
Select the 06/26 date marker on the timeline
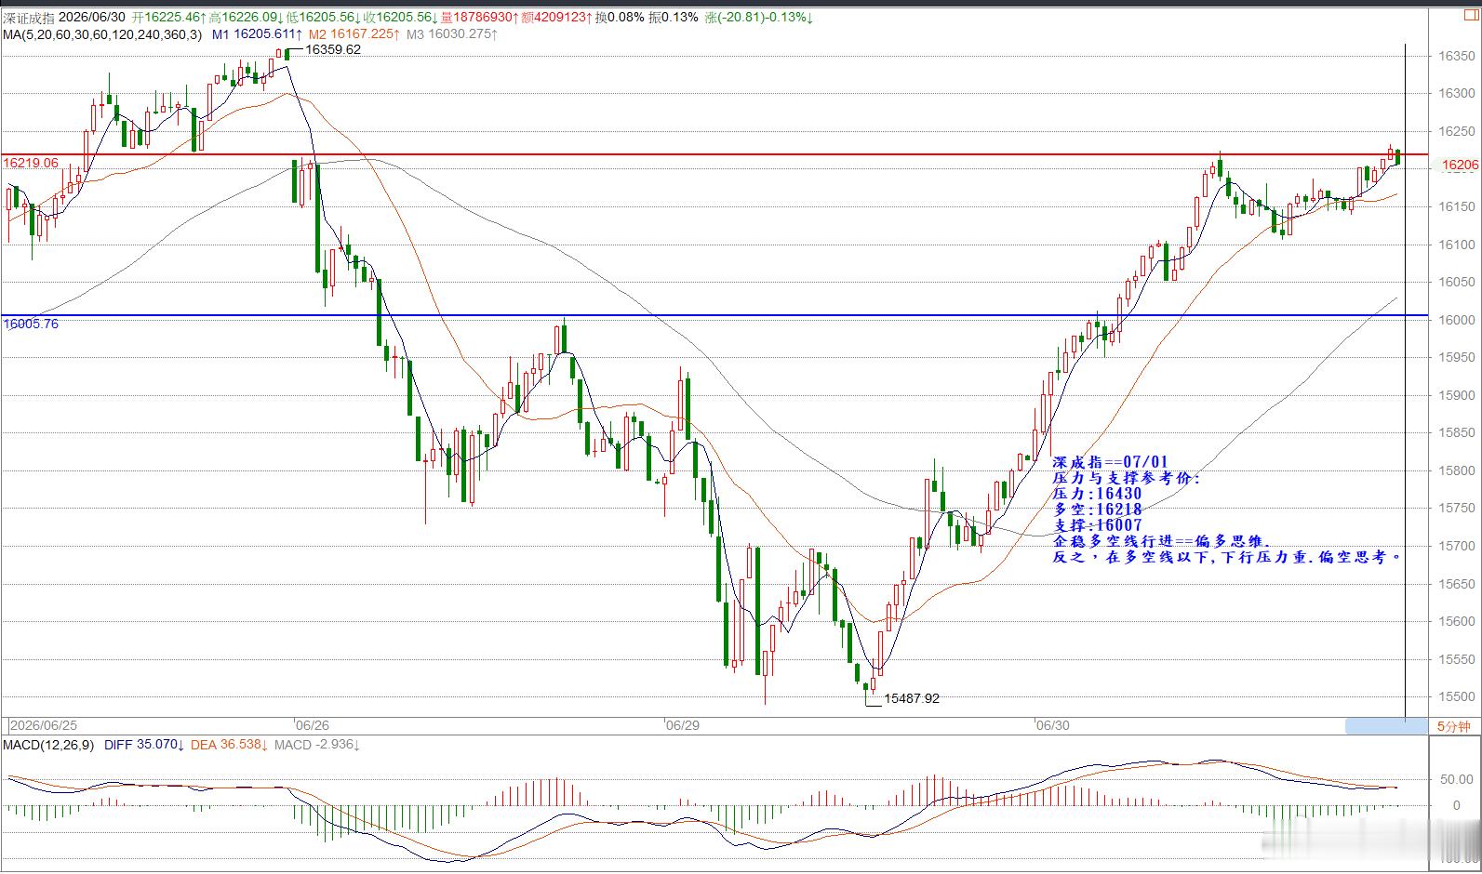click(x=312, y=725)
